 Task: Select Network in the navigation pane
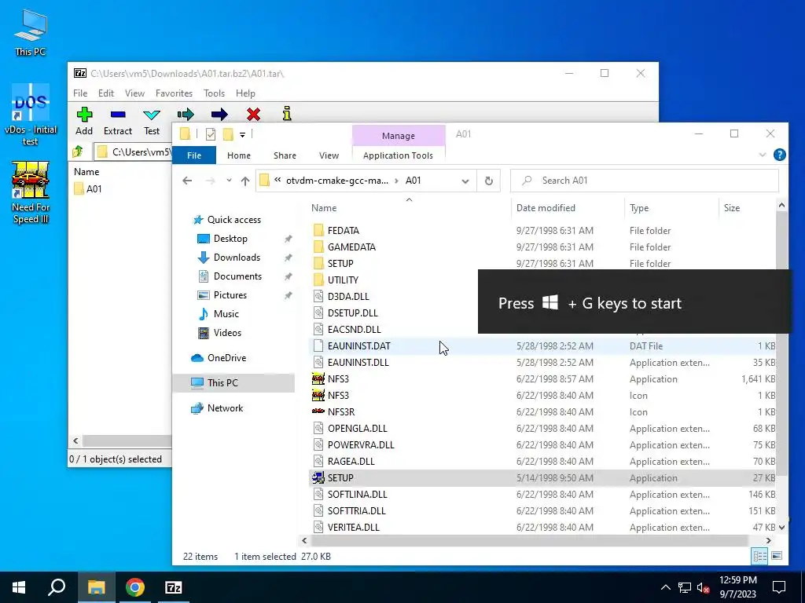pyautogui.click(x=217, y=408)
